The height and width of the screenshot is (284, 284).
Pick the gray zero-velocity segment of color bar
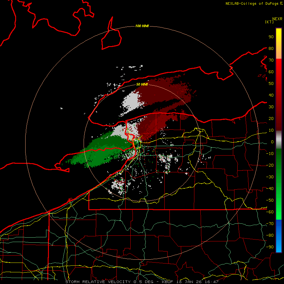[x=279, y=140]
